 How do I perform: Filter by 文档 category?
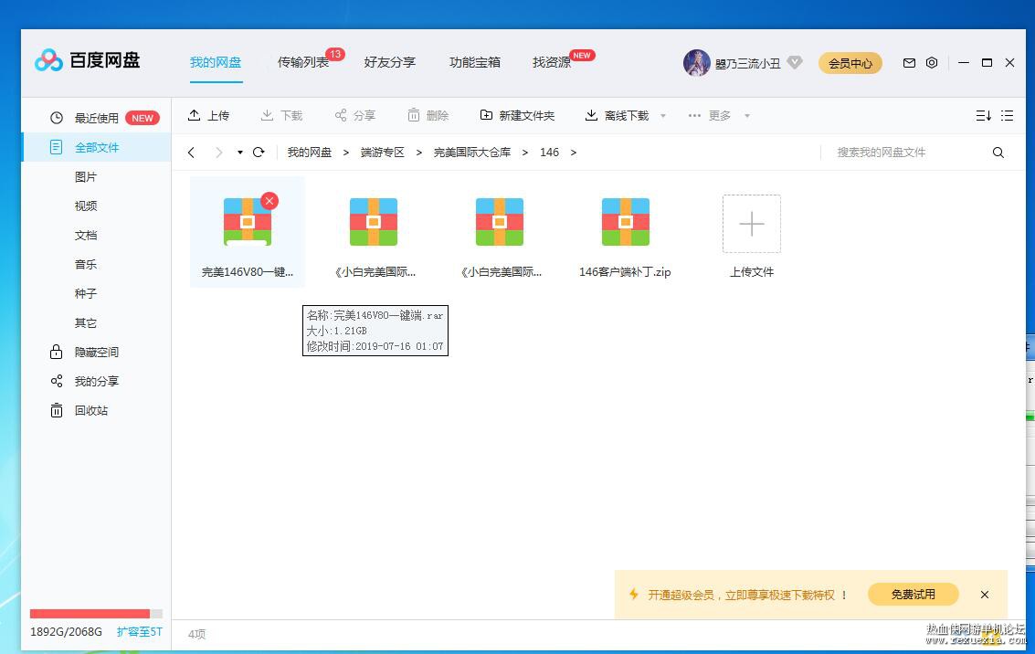click(x=86, y=235)
